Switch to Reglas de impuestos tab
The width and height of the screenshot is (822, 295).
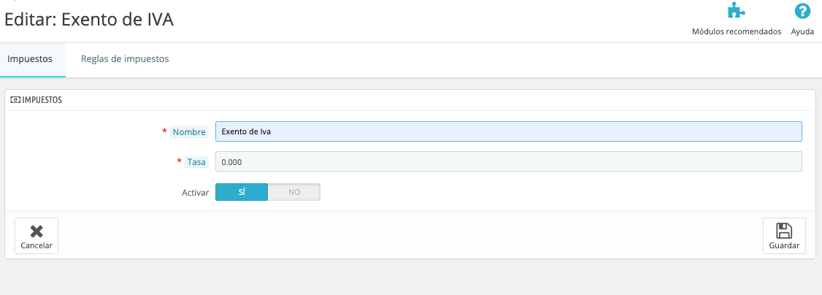point(125,59)
